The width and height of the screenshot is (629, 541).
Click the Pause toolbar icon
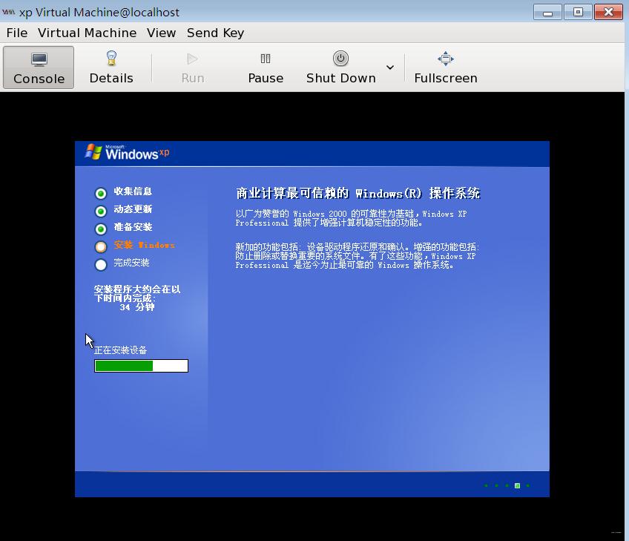coord(265,58)
